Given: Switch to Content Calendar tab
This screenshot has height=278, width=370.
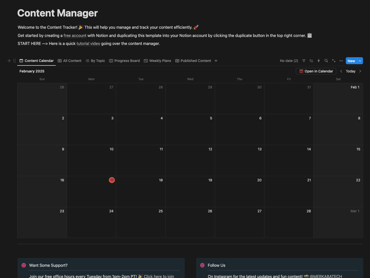Looking at the screenshot, I should pos(36,61).
